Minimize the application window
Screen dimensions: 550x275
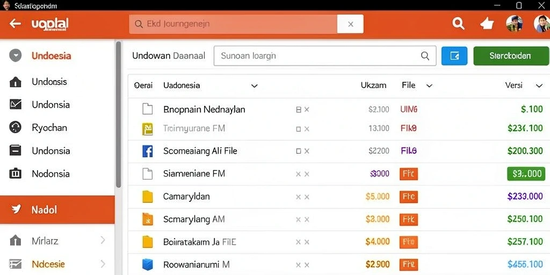[x=497, y=5]
